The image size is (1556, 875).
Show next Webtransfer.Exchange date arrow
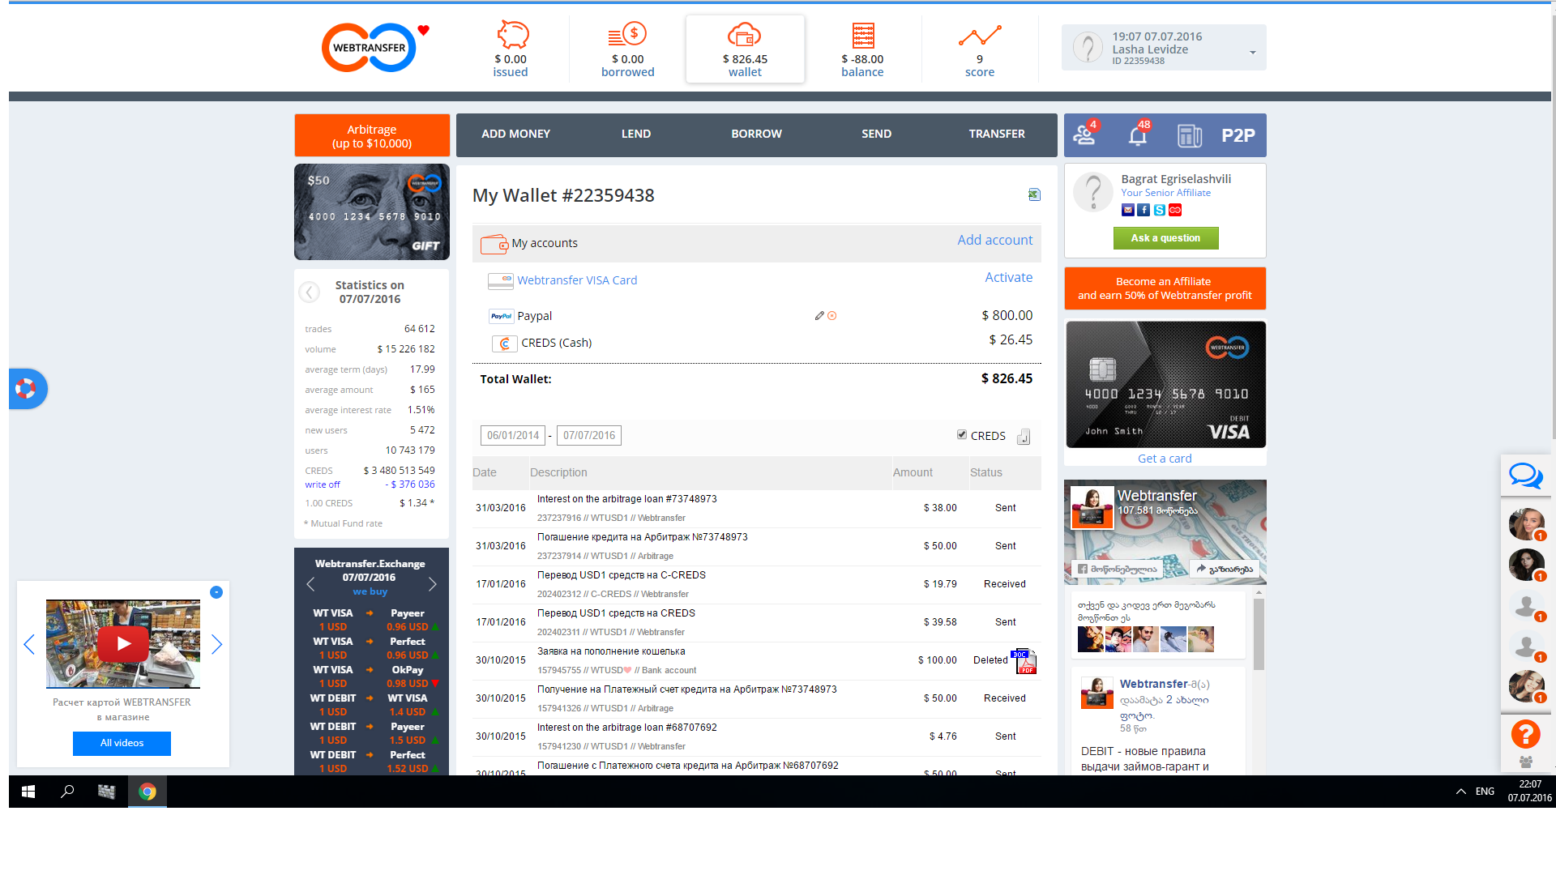pos(433,584)
